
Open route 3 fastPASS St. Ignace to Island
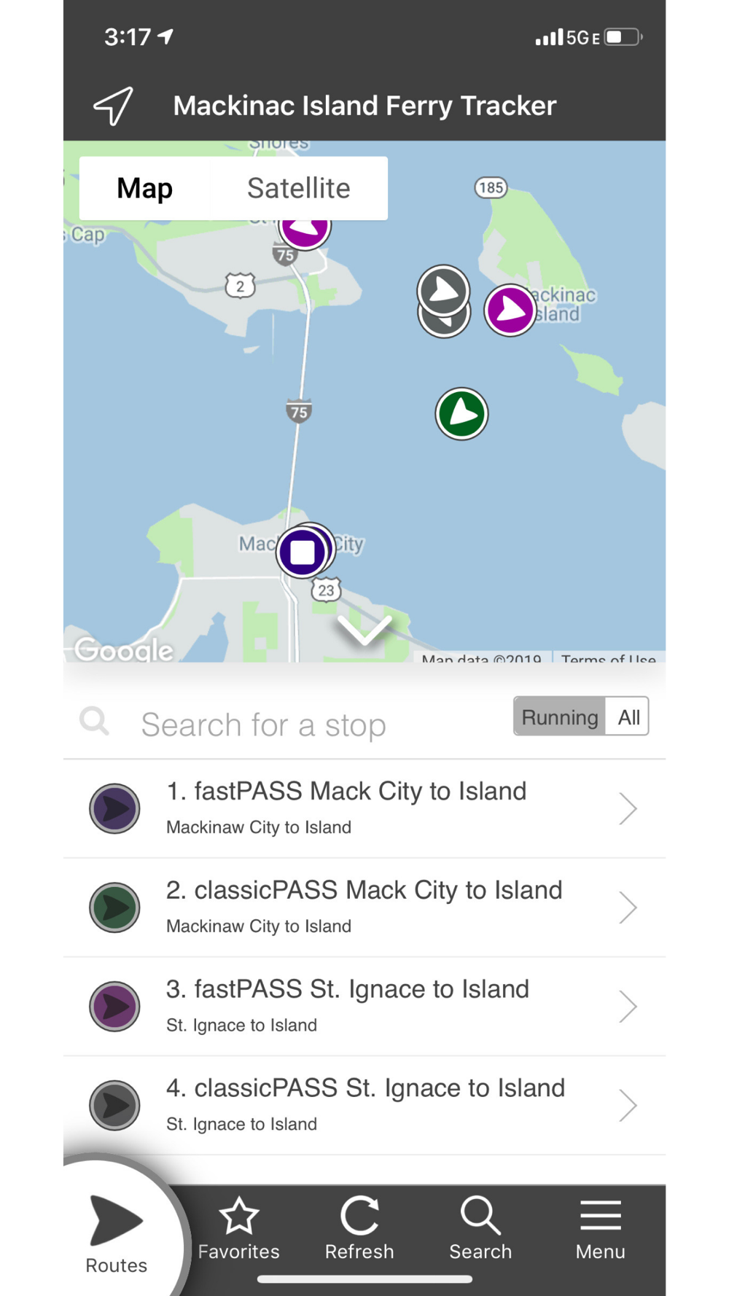(x=364, y=1006)
